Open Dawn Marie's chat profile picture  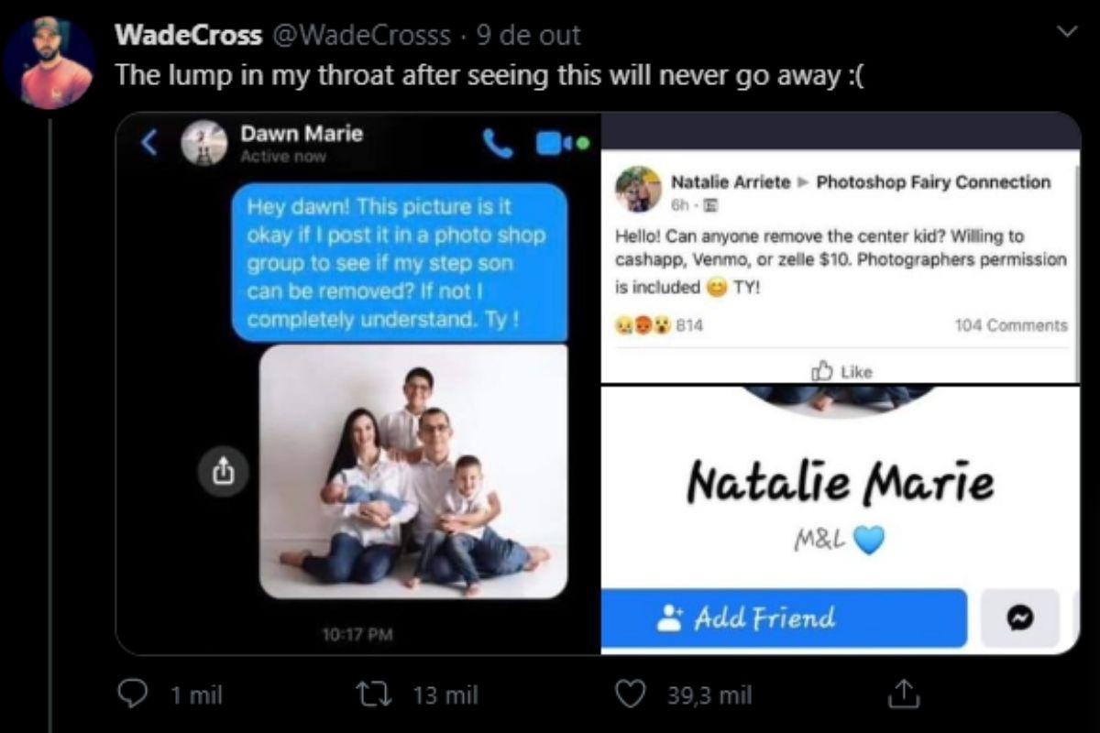point(203,144)
